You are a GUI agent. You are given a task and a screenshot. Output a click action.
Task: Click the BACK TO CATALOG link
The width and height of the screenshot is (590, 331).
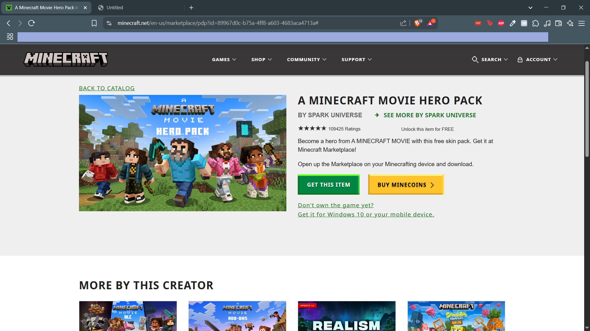click(x=107, y=88)
